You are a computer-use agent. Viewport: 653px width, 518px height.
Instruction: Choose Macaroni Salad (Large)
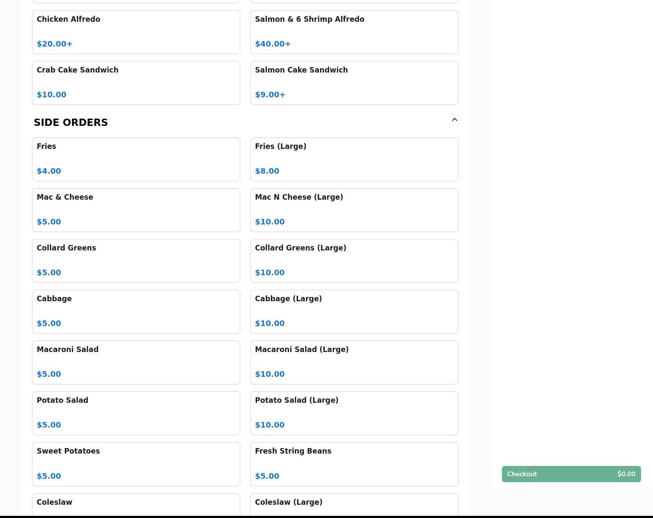coord(354,363)
